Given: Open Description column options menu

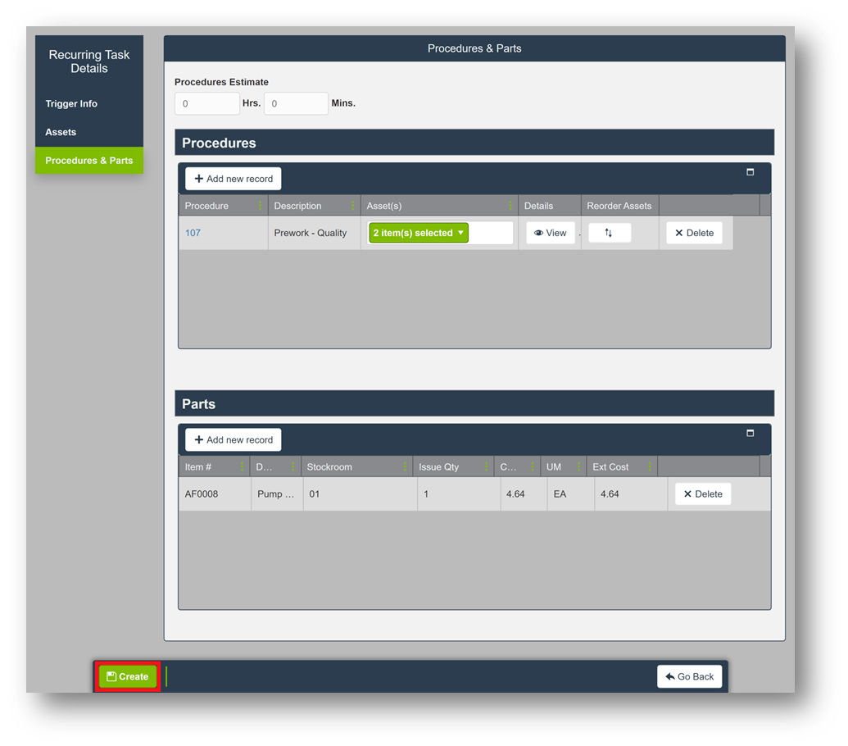Looking at the screenshot, I should 353,206.
